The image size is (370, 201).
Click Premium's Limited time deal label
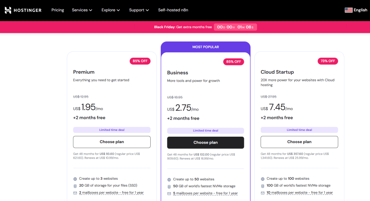click(x=112, y=130)
